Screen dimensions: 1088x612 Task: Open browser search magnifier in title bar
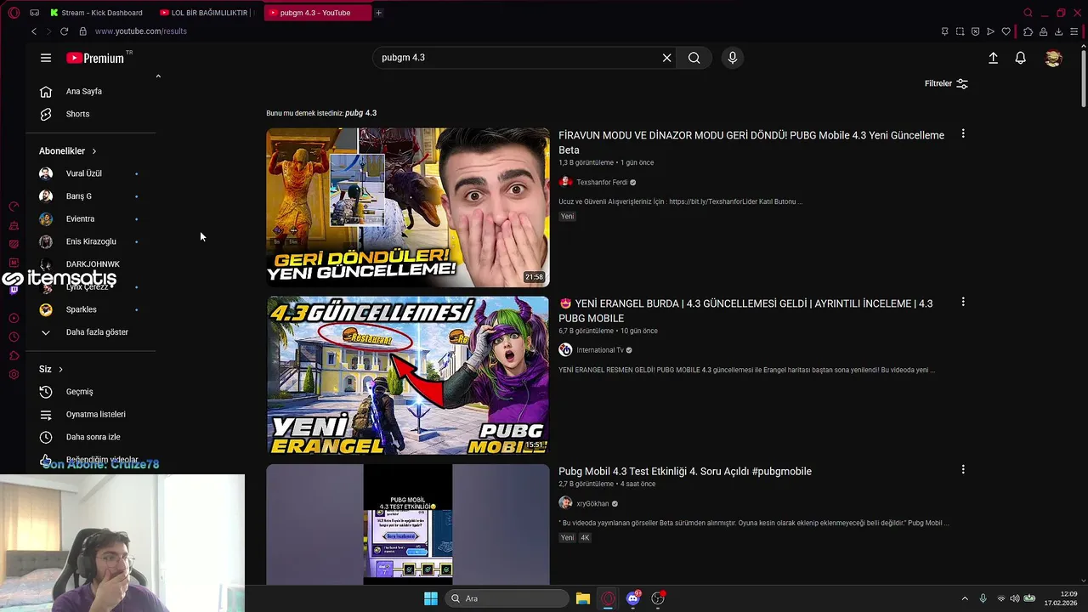(1028, 13)
